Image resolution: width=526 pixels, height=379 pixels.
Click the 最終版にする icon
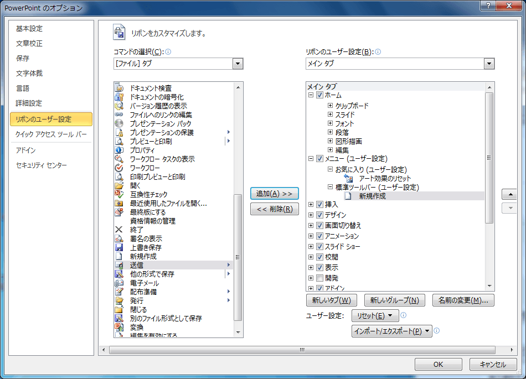click(x=119, y=212)
